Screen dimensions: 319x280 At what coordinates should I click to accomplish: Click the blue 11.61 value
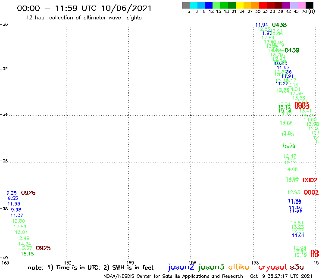coord(298,236)
